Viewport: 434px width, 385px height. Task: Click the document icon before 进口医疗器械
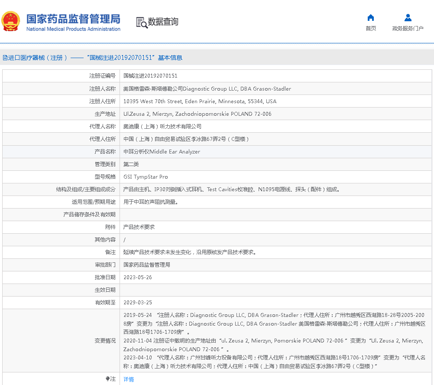click(x=5, y=58)
